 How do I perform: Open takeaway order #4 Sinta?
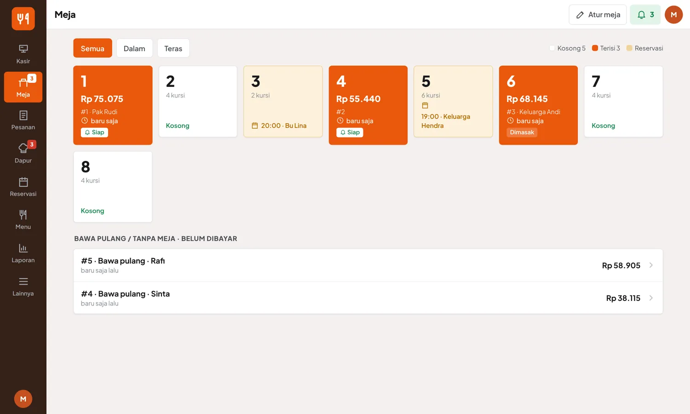click(x=368, y=298)
